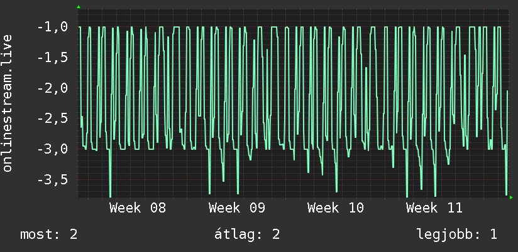This screenshot has height=252, width=518.
Task: Select the -3,5 y-axis value
Action: [53, 180]
